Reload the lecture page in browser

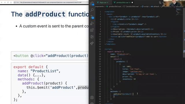point(8,2)
